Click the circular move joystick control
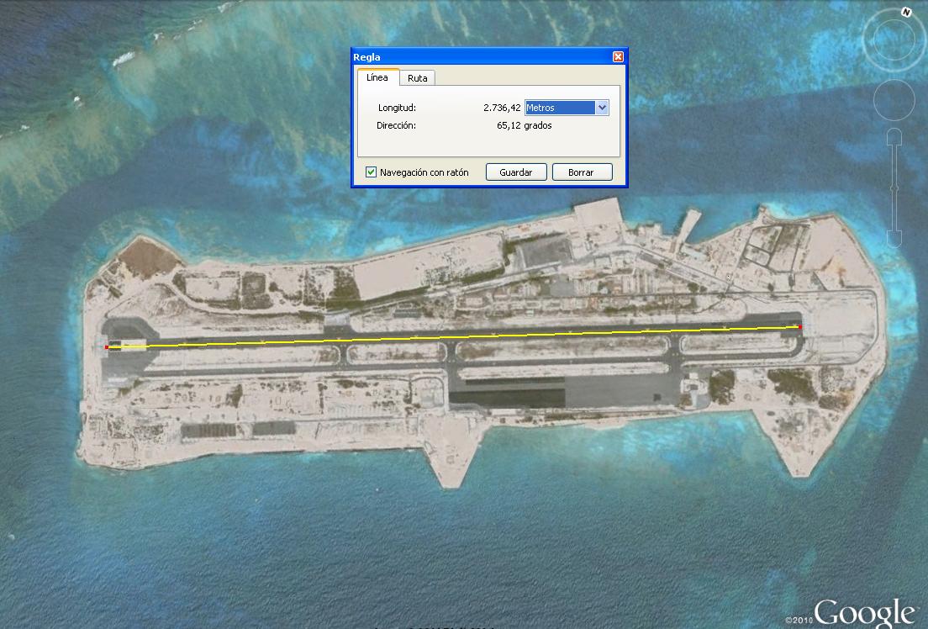The height and width of the screenshot is (629, 928). click(x=894, y=100)
